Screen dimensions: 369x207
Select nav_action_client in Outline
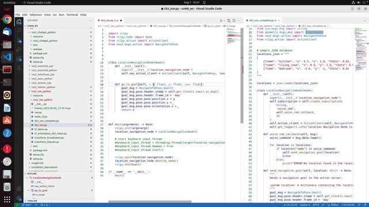click(59, 186)
